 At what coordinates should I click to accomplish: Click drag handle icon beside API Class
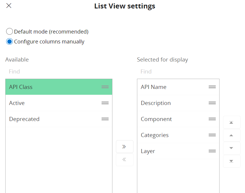105,87
